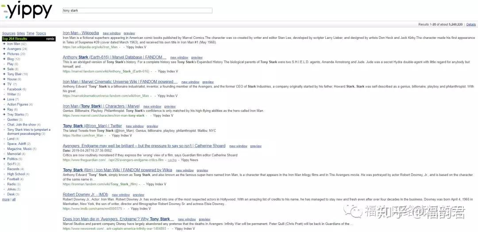
Task: Select the Facebook (6) topic
Action: click(x=16, y=89)
